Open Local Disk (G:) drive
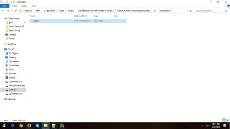This screenshot has width=230, height=129. click(15, 94)
